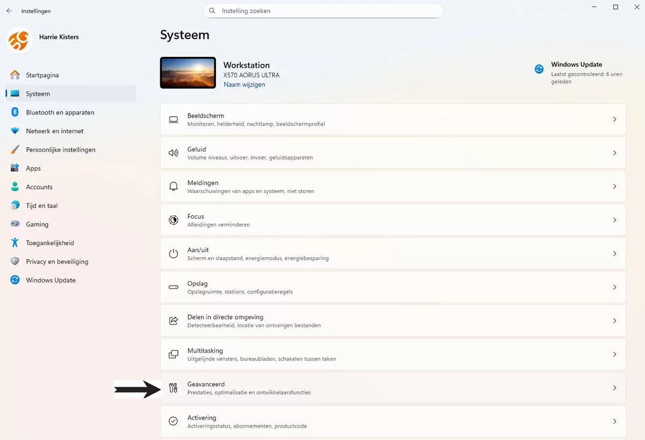Open Bluetooth en apparaten in sidebar
This screenshot has height=440, width=645.
click(60, 112)
